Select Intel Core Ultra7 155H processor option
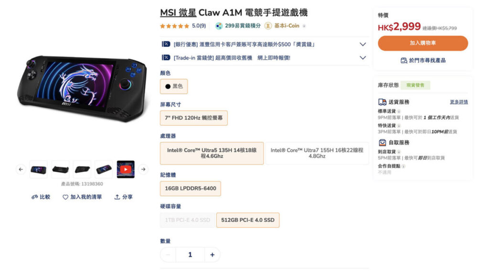The image size is (489, 272). point(317,153)
